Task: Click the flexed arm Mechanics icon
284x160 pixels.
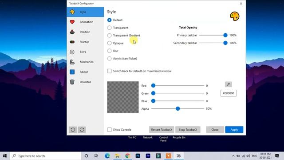Action: point(72,62)
